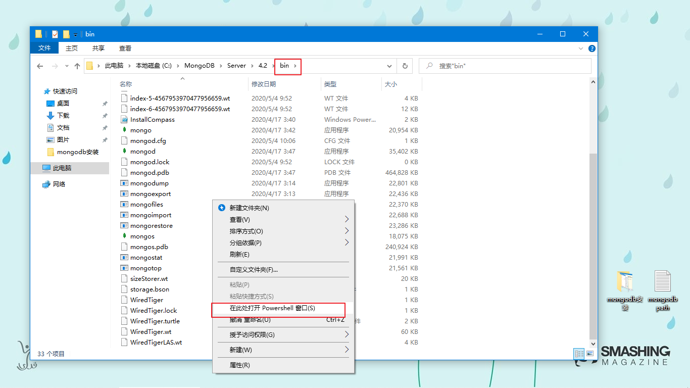Viewport: 690px width, 388px height.
Task: Expand the 查看(V) submenu arrow
Action: tap(347, 219)
